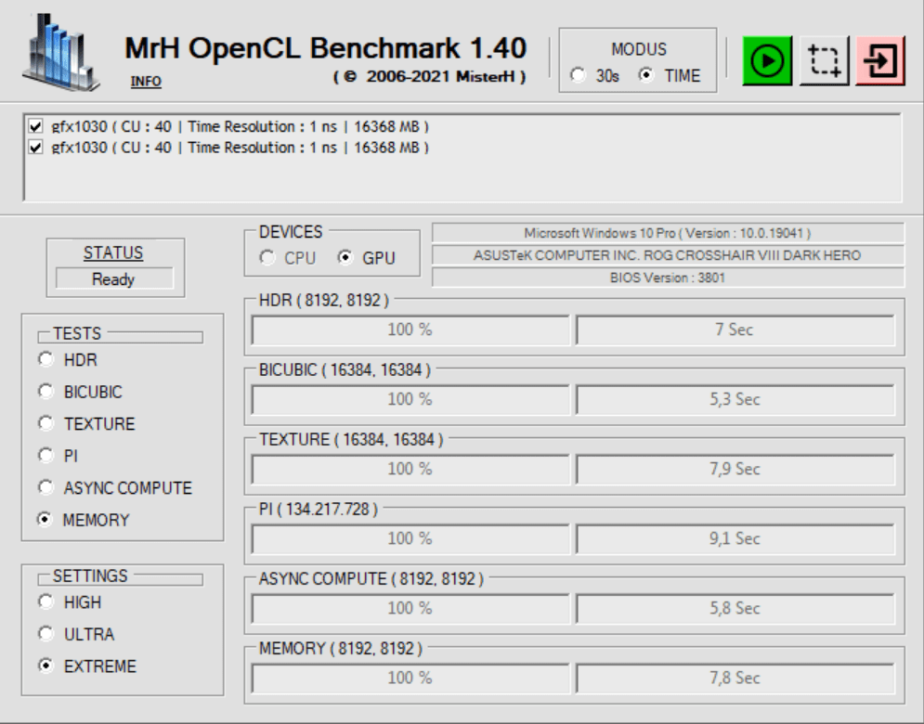Click the 'PI ( 134.217.728 )' group label
The image size is (924, 724).
[x=319, y=509]
